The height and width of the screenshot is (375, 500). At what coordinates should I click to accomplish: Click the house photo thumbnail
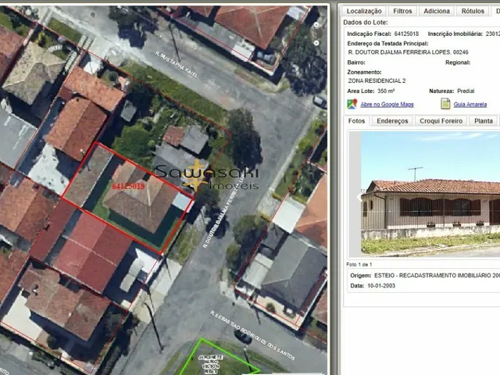click(x=430, y=194)
